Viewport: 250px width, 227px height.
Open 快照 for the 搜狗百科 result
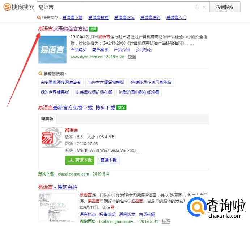coord(166,222)
